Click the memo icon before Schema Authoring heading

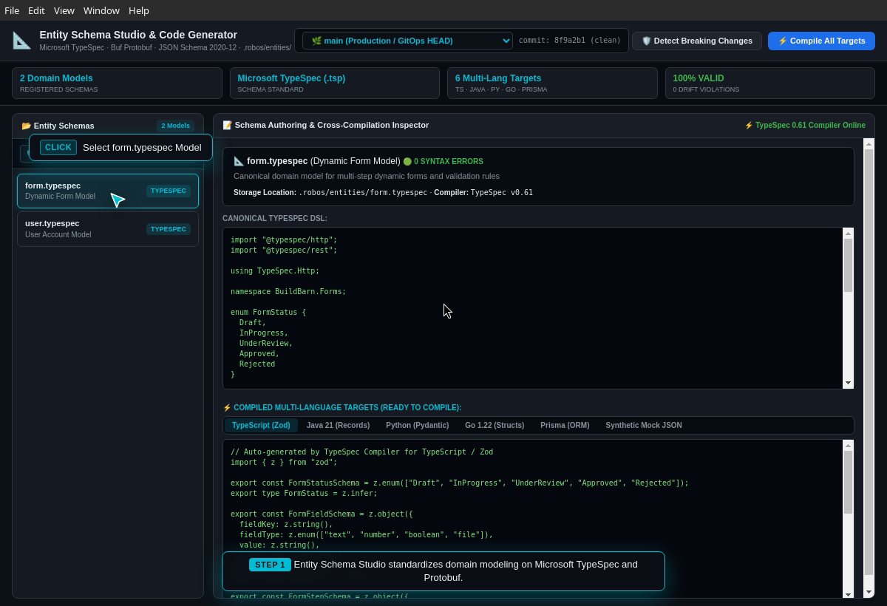227,125
